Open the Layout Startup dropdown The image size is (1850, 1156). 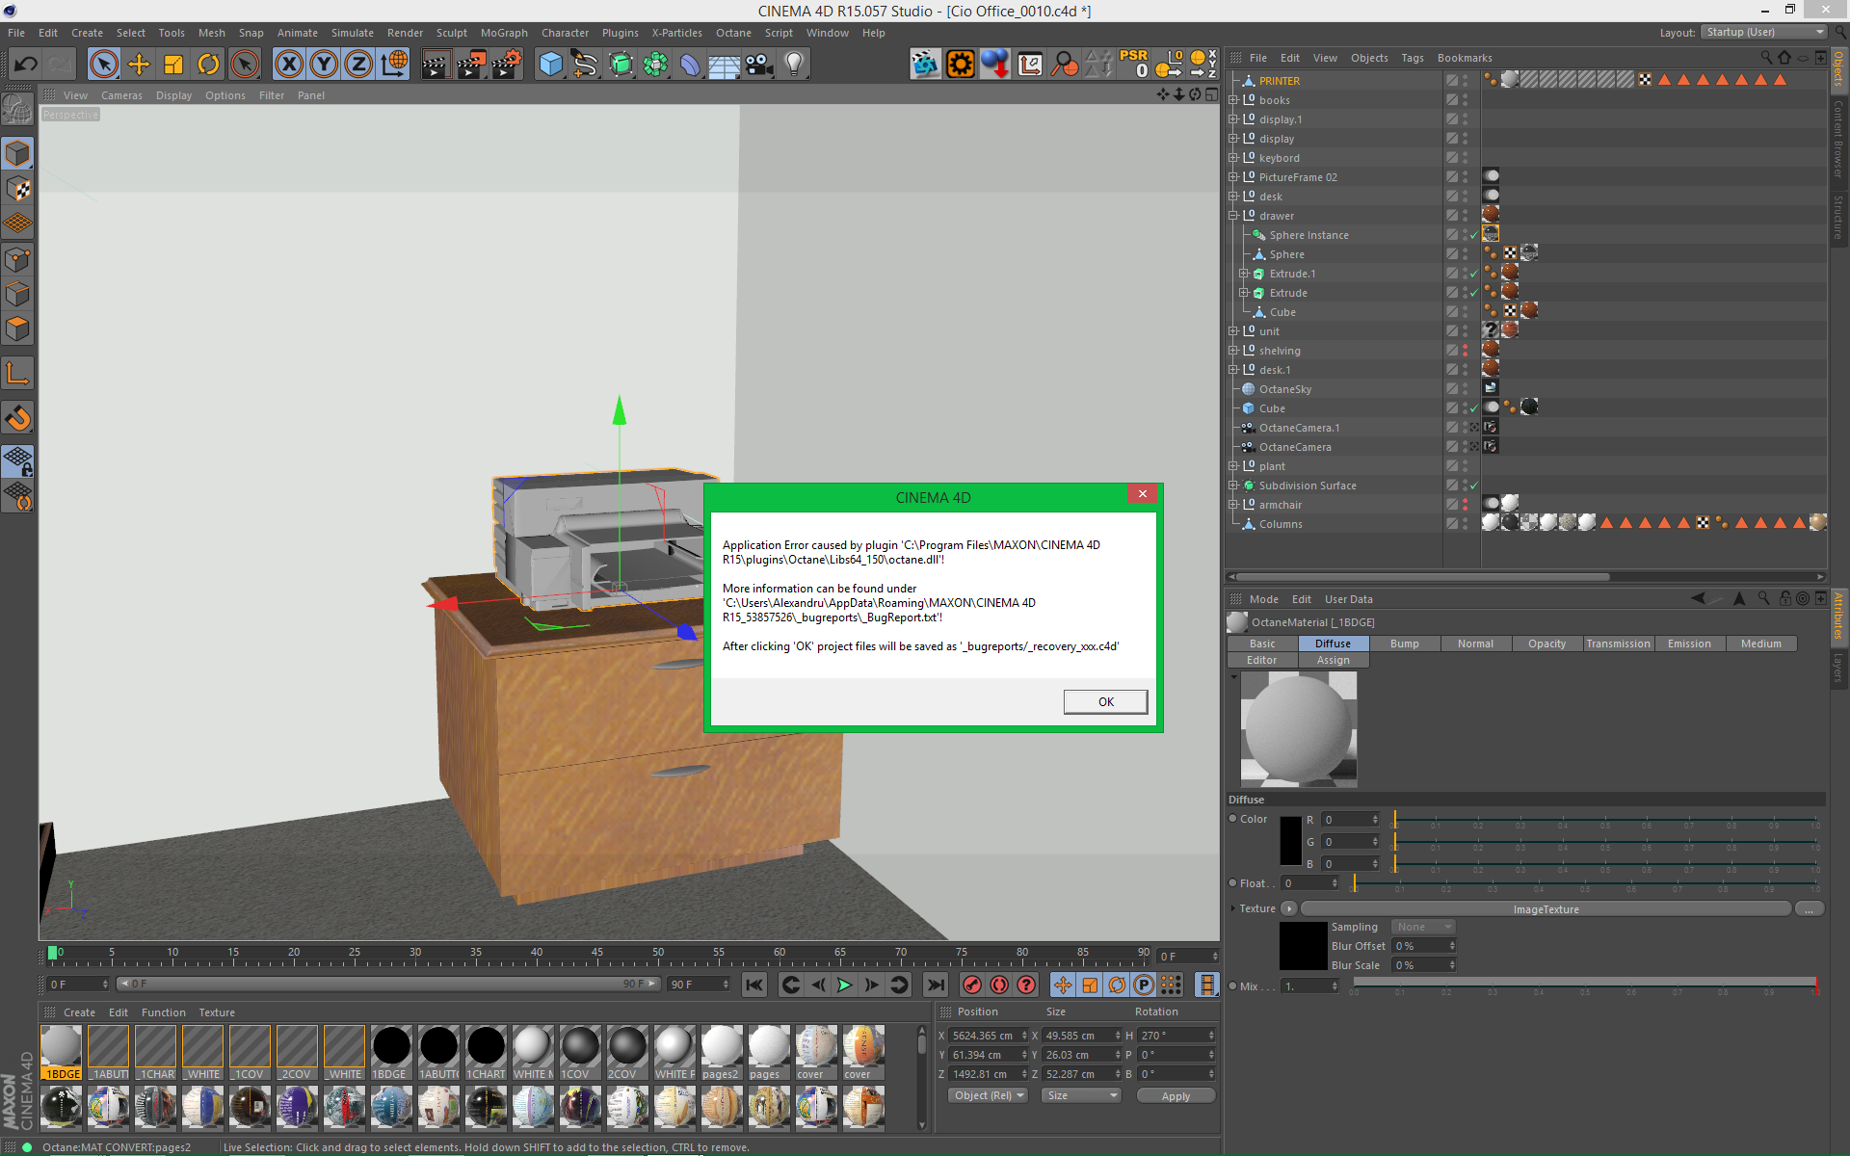[1764, 32]
